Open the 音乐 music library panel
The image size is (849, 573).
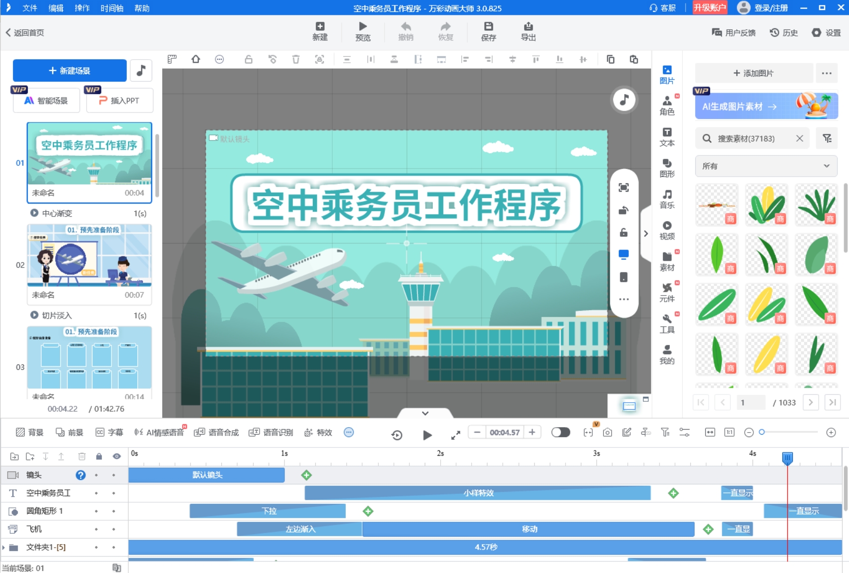point(667,199)
